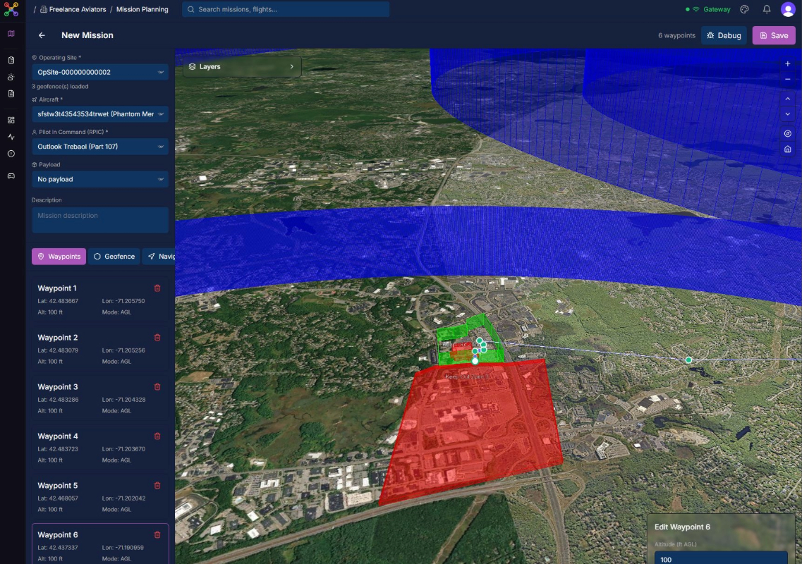Select the activity waveform icon in sidebar
802x564 pixels.
pos(11,135)
